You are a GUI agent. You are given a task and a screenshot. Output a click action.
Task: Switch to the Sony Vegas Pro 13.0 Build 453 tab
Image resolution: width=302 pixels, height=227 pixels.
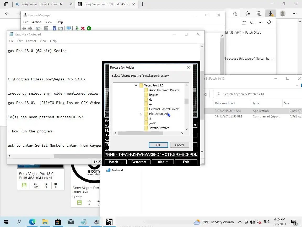(x=106, y=4)
